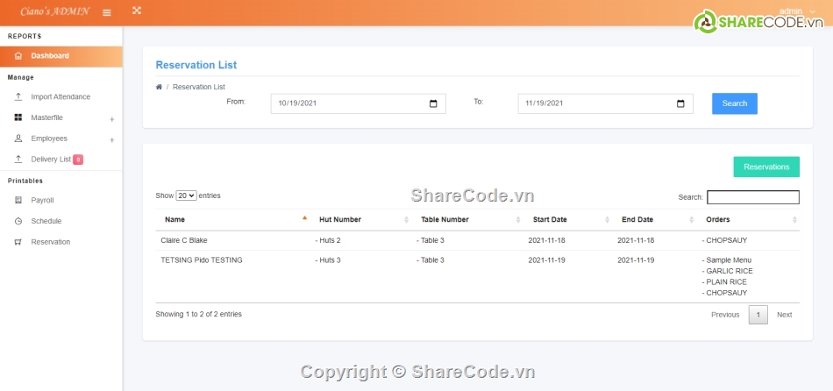
Task: Sort by Start Date column
Action: (x=568, y=219)
